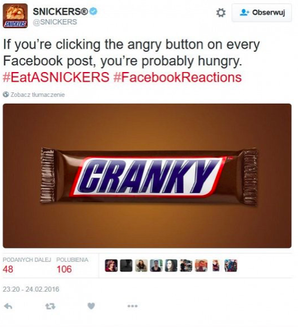Open the SNICKERS profile avatar
Screen dimensions: 298x327
coord(15,16)
